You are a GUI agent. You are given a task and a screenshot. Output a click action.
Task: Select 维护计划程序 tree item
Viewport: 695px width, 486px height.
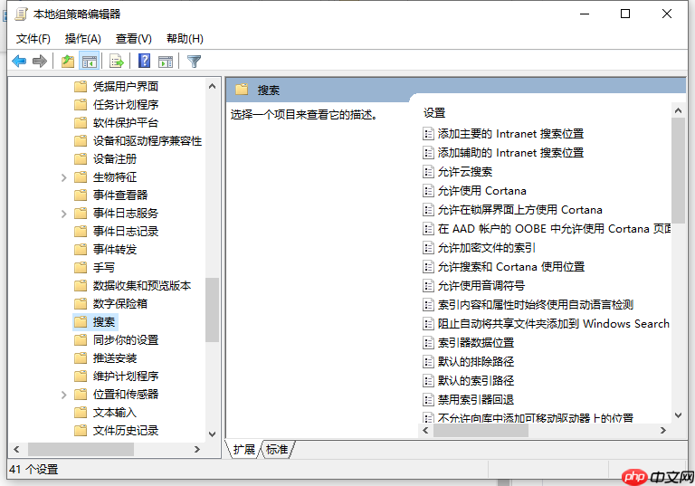[x=126, y=376]
